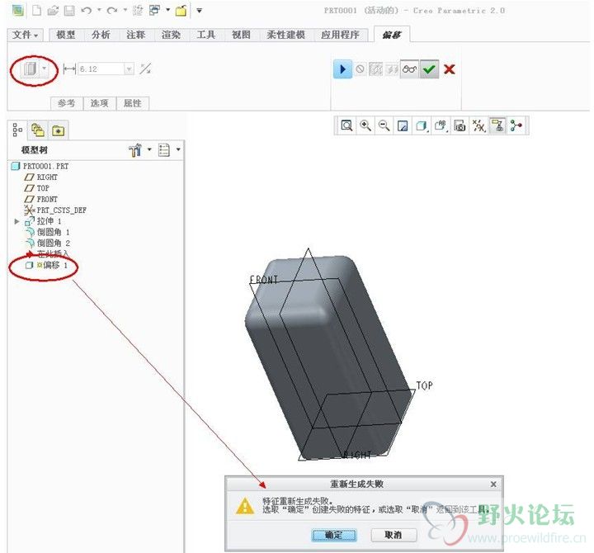The image size is (594, 553).
Task: Click the Repaint screen icon
Action: [403, 125]
